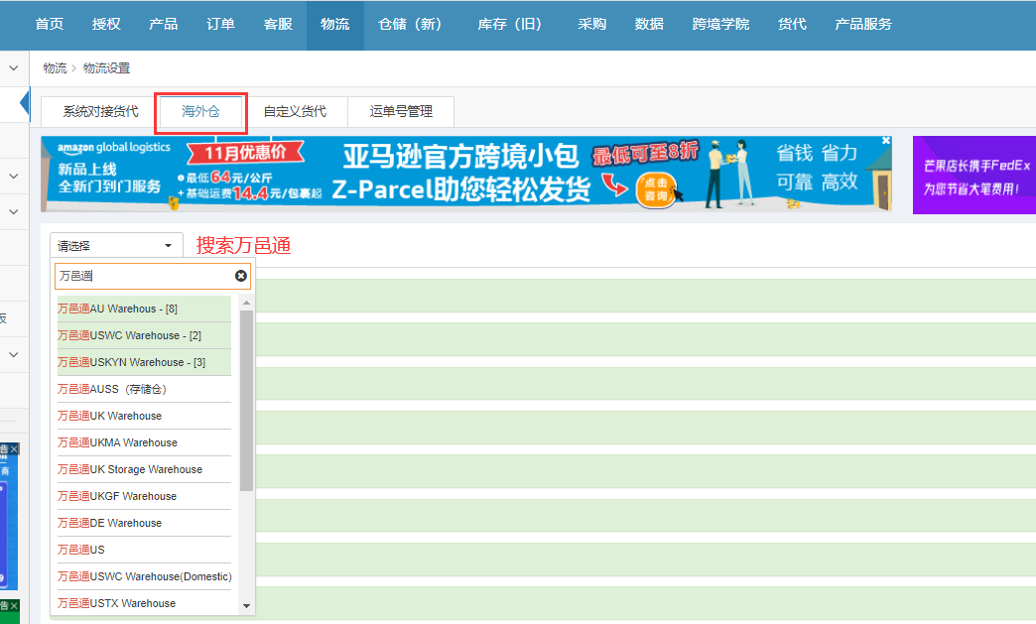Open the 产品 top menu
Image resolution: width=1036 pixels, height=624 pixels.
coord(163,25)
